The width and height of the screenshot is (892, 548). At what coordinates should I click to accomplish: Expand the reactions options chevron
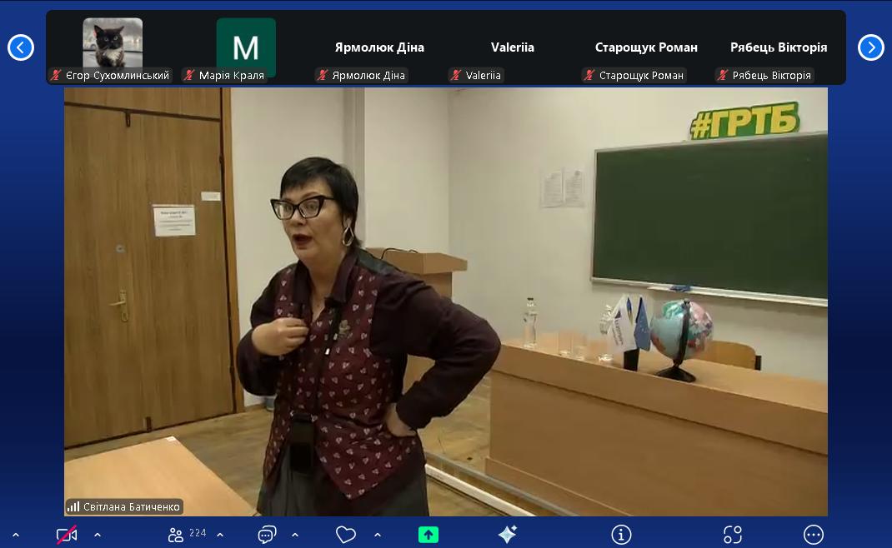378,535
